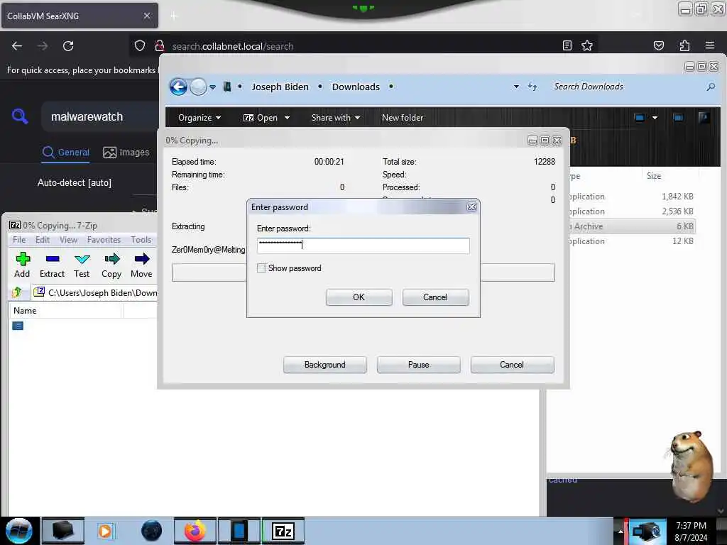Expand the Share with dropdown
The height and width of the screenshot is (545, 727).
[x=336, y=118]
